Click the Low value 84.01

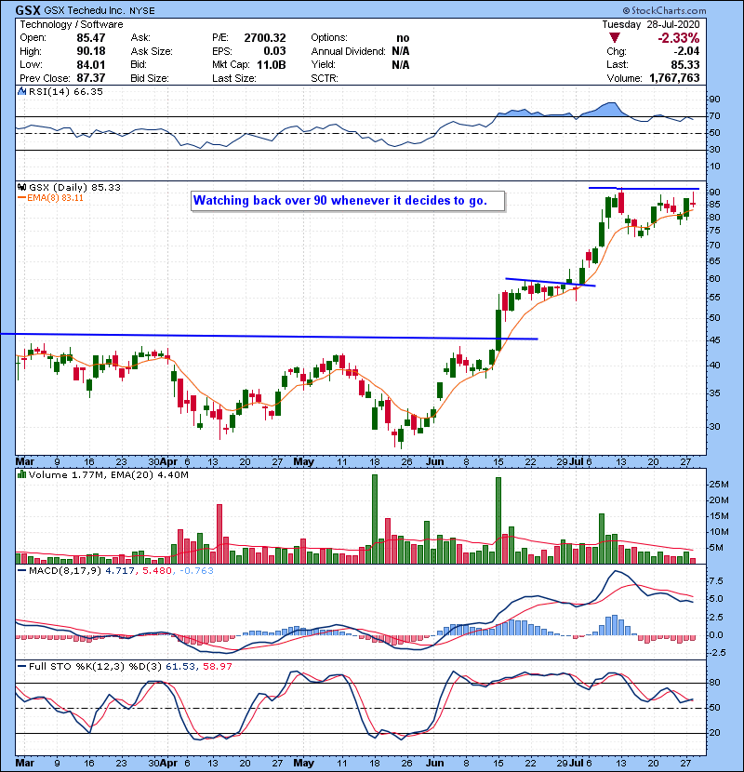90,64
